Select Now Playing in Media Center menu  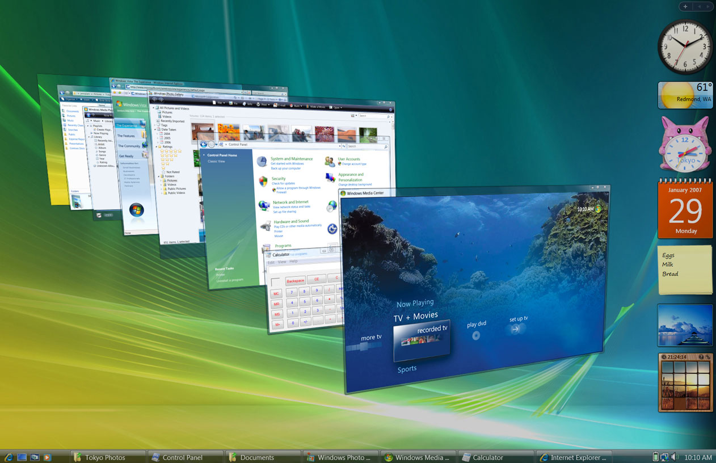pos(415,303)
